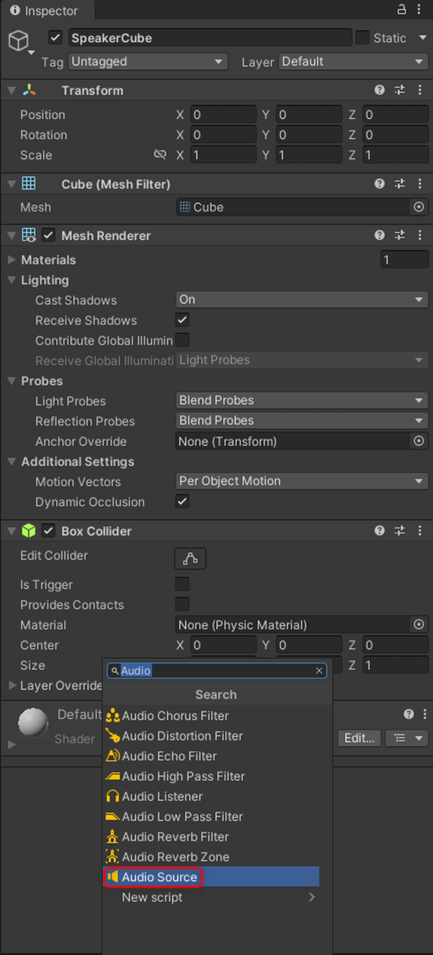Disable Receive Shadows checkbox
433x955 pixels.
point(183,320)
